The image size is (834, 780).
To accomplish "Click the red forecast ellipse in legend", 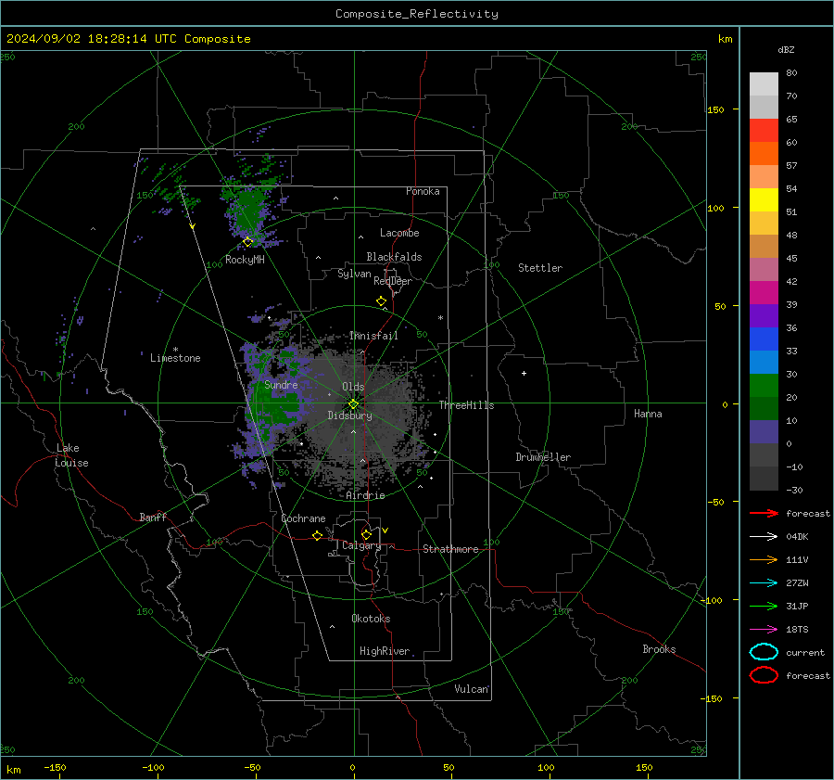I will click(x=764, y=675).
